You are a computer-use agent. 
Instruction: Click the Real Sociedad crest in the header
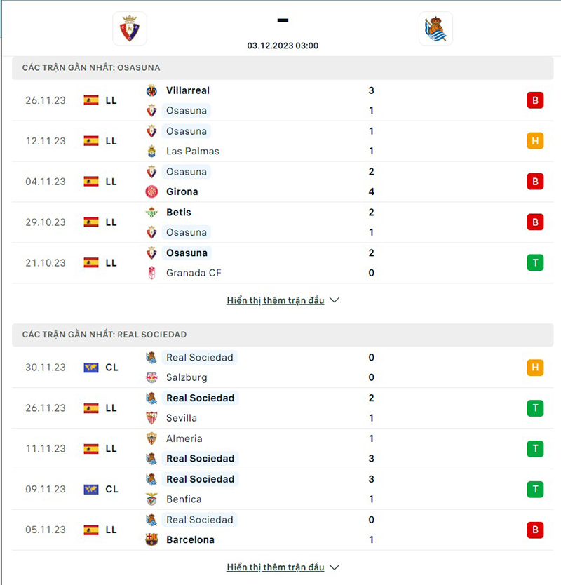tap(436, 29)
